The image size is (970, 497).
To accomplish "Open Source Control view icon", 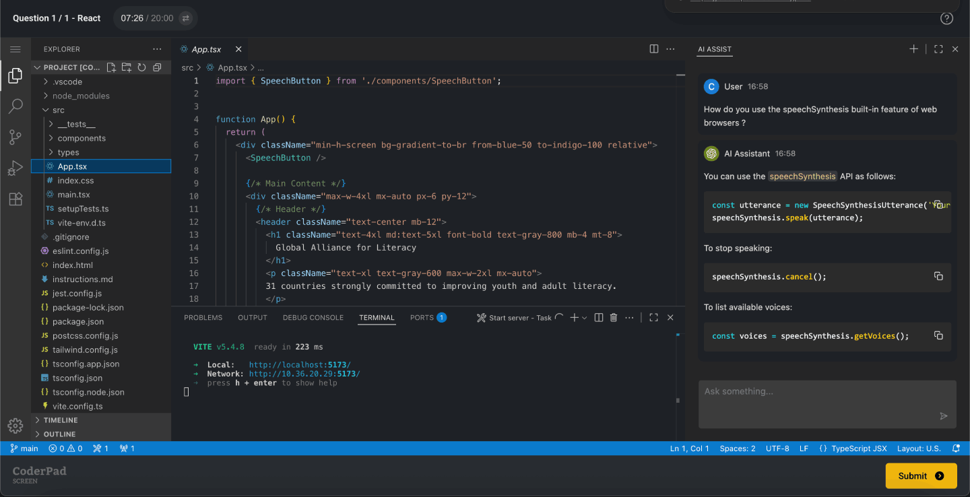I will 15,137.
